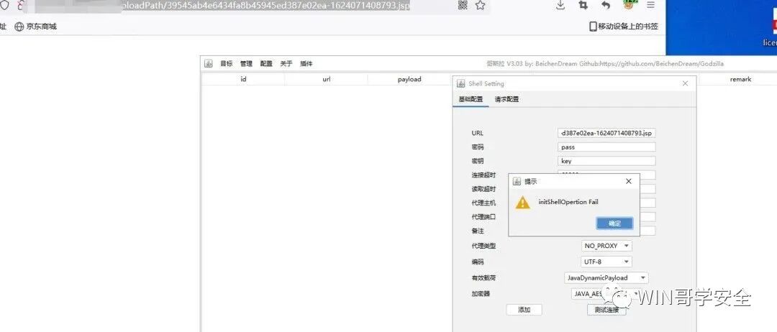Click the payload column header
Viewport: 777px width, 332px height.
(x=409, y=79)
